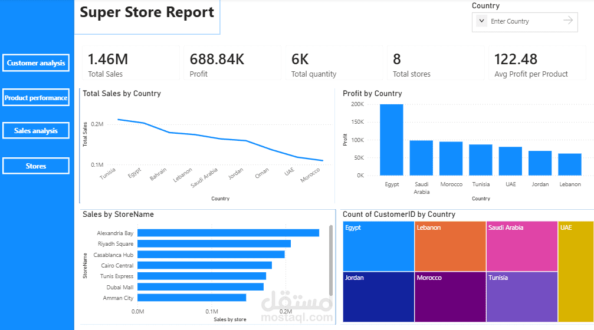Select the Egypt treemap tile
The height and width of the screenshot is (330, 594).
(379, 246)
